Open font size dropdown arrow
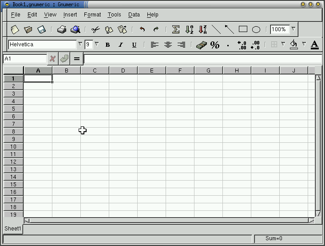 pyautogui.click(x=97, y=44)
